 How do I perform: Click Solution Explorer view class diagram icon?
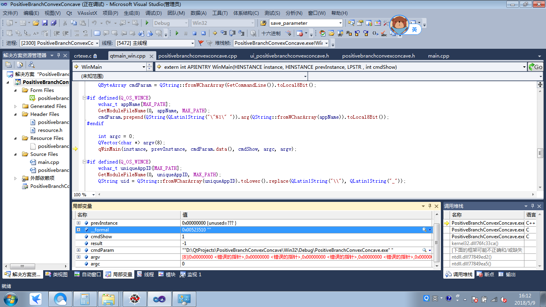tap(31, 64)
